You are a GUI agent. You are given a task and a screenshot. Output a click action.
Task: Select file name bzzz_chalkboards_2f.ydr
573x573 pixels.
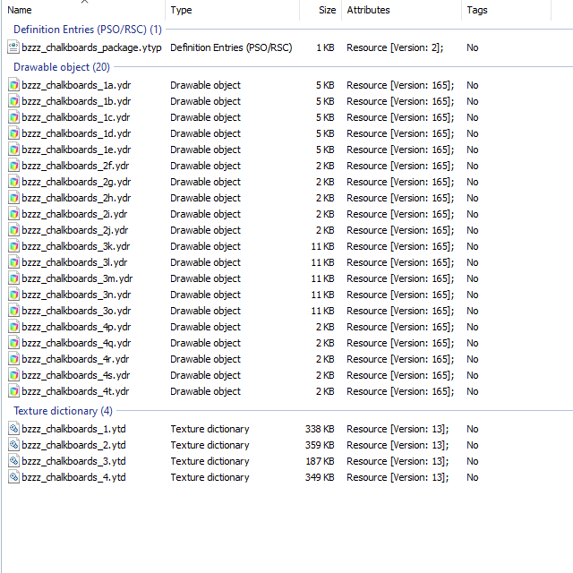pos(75,166)
